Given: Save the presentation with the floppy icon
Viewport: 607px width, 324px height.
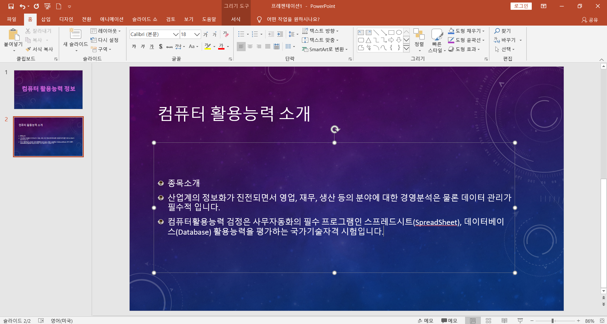Looking at the screenshot, I should (11, 6).
